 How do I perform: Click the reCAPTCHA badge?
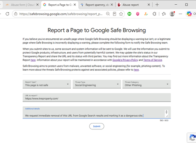pos(192,138)
